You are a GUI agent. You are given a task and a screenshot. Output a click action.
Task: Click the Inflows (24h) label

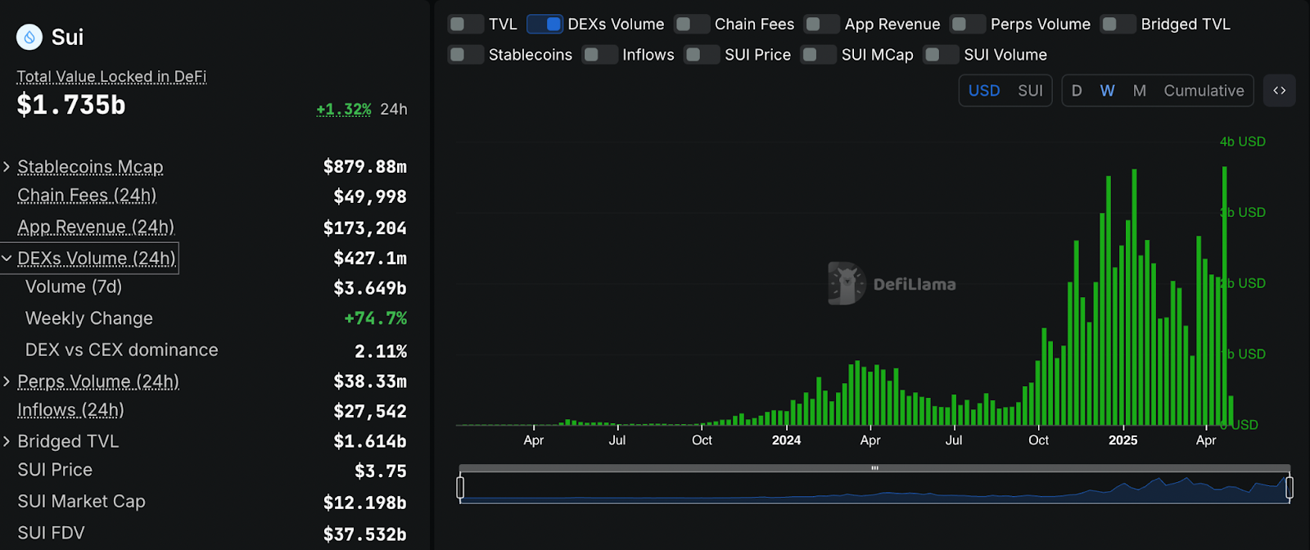pos(70,411)
